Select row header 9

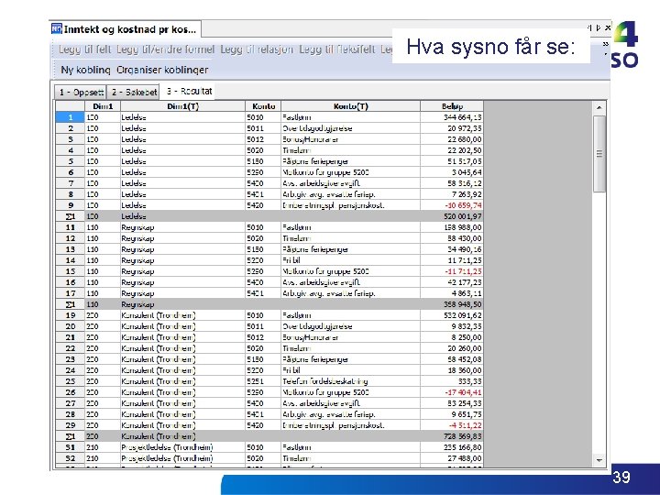71,205
